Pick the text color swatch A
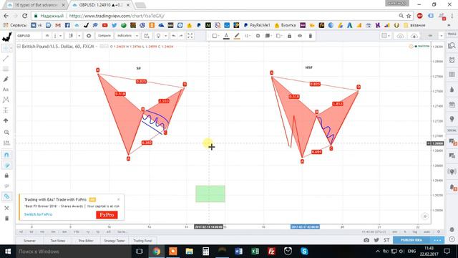The width and height of the screenshot is (458, 258). (x=226, y=36)
